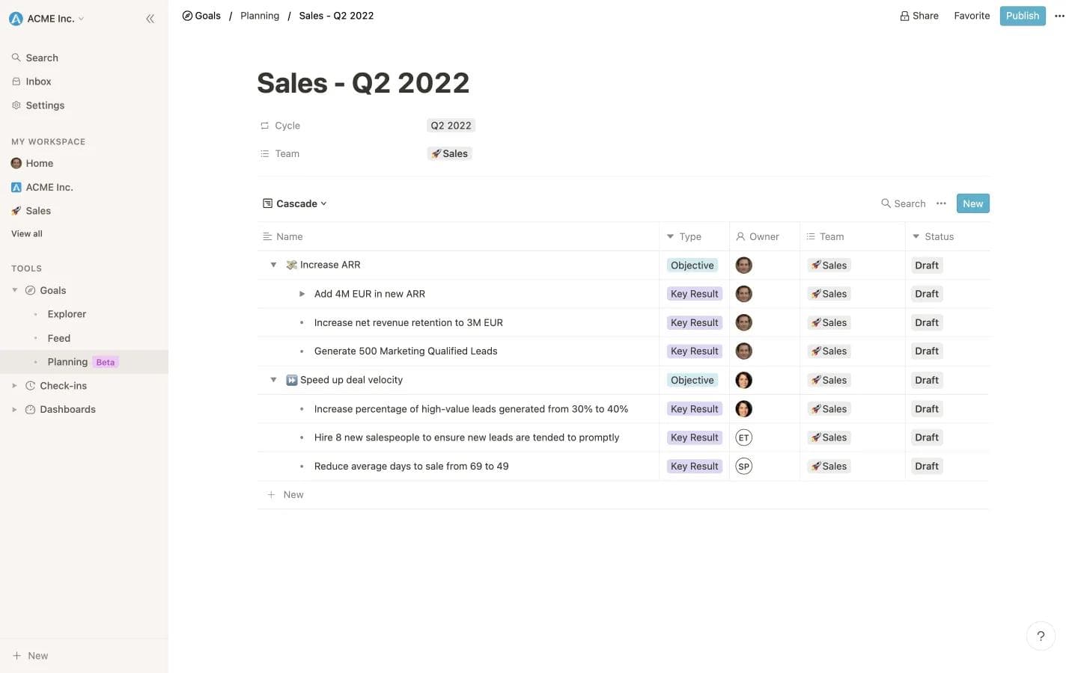Open the more options menu beside Publish
Screen dimensions: 1078x673
pyautogui.click(x=1059, y=16)
